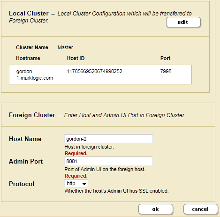220x217 pixels.
Task: Click the Local Cluster heading
Action: (29, 14)
